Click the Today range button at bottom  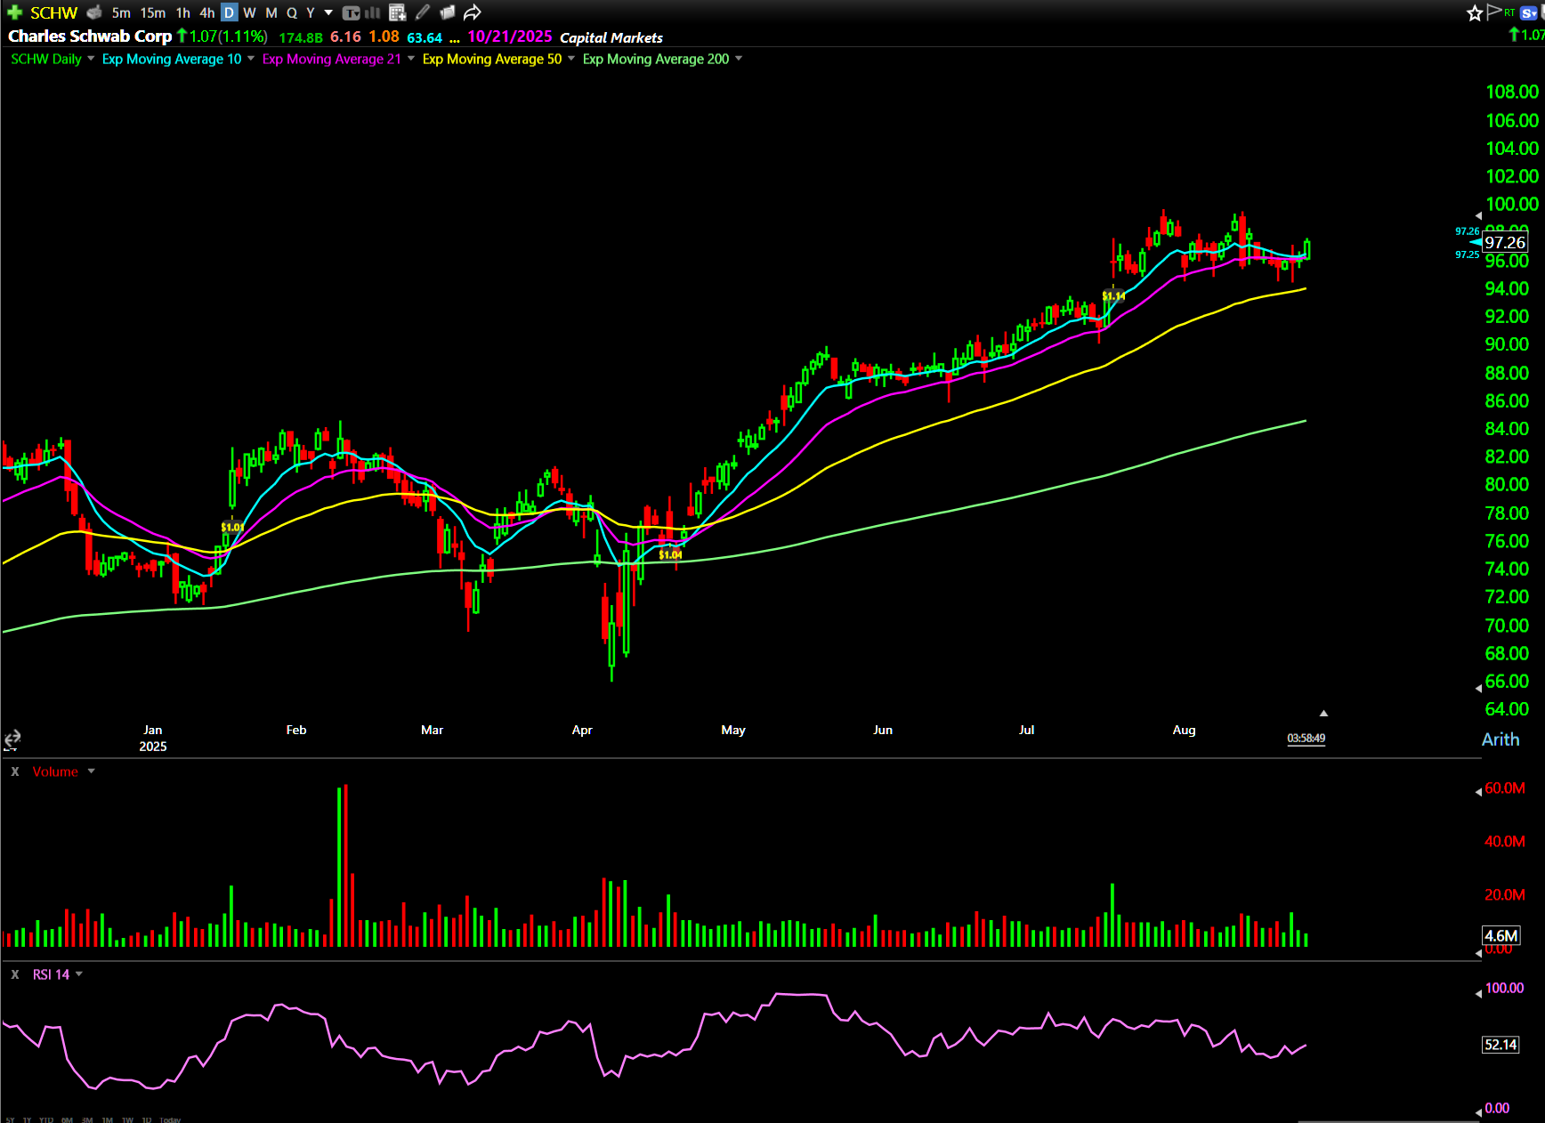(170, 1119)
